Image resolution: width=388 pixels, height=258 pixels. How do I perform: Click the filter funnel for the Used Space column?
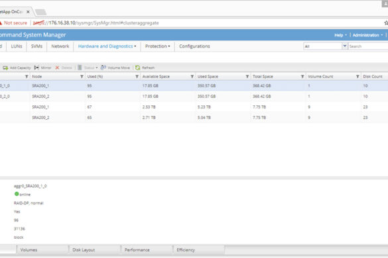[x=247, y=77]
